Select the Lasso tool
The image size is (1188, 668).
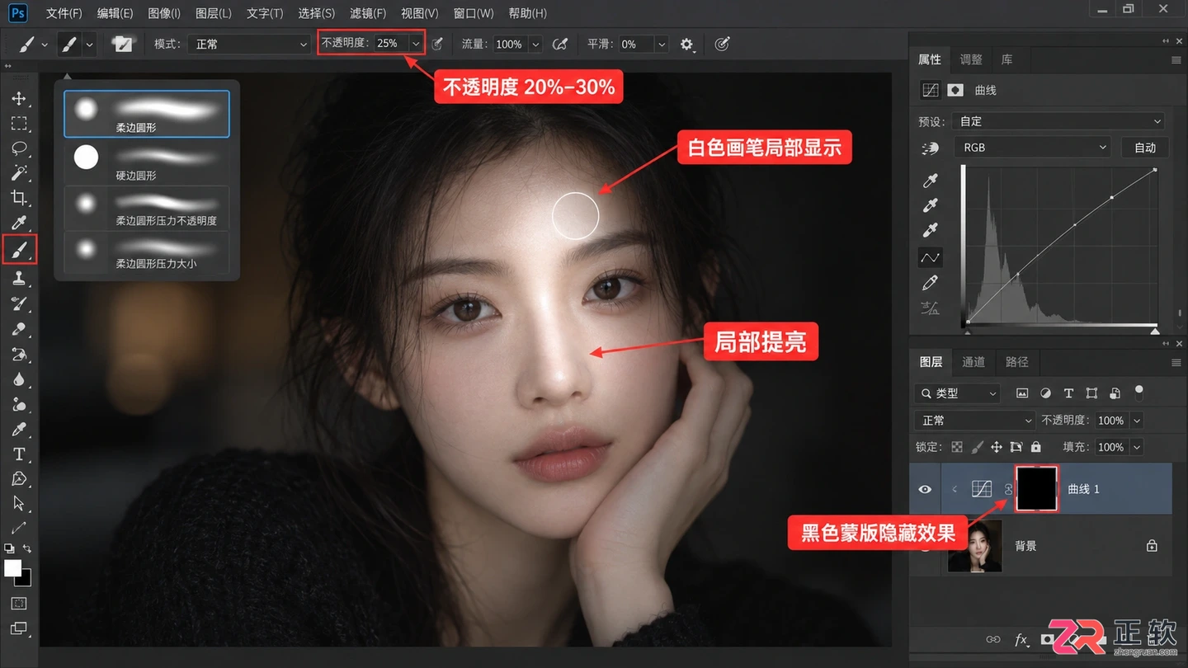[19, 148]
